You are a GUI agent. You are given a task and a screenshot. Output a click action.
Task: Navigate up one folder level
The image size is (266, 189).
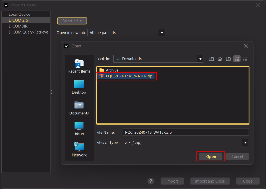pyautogui.click(x=211, y=59)
